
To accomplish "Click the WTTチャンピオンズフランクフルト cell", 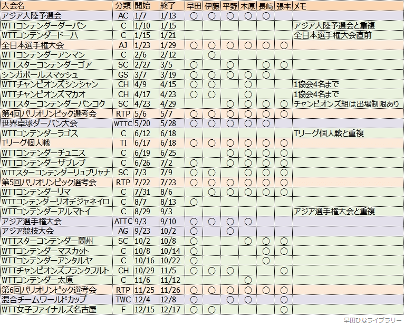I will coord(56,270).
